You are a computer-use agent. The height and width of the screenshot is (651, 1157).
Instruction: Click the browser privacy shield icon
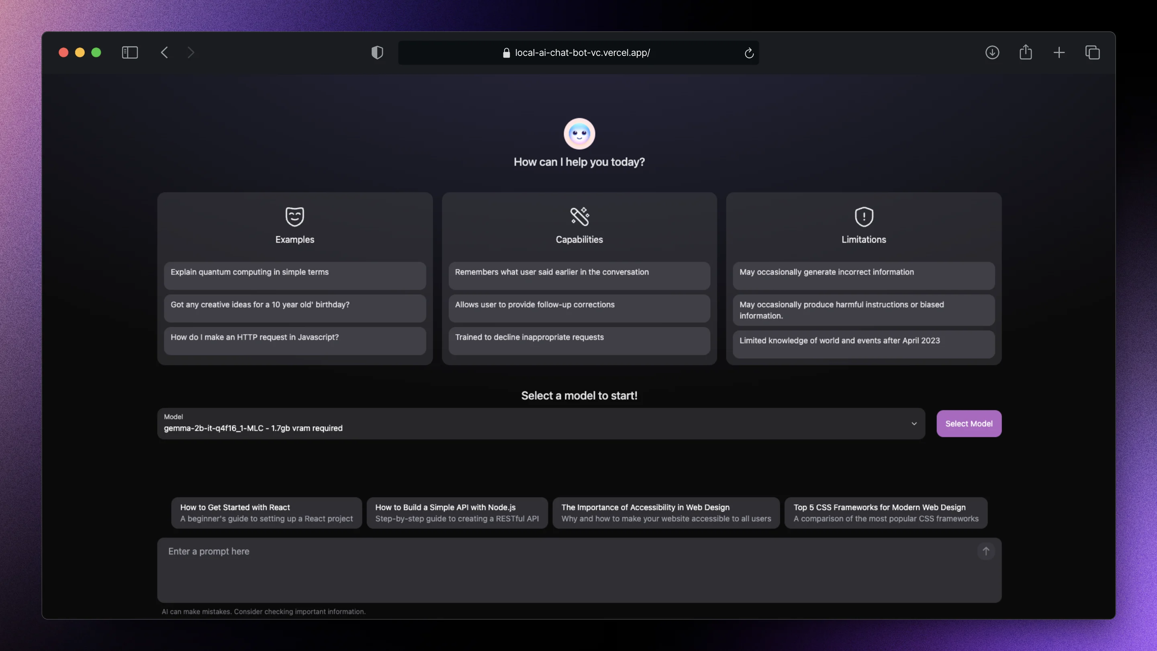point(377,52)
